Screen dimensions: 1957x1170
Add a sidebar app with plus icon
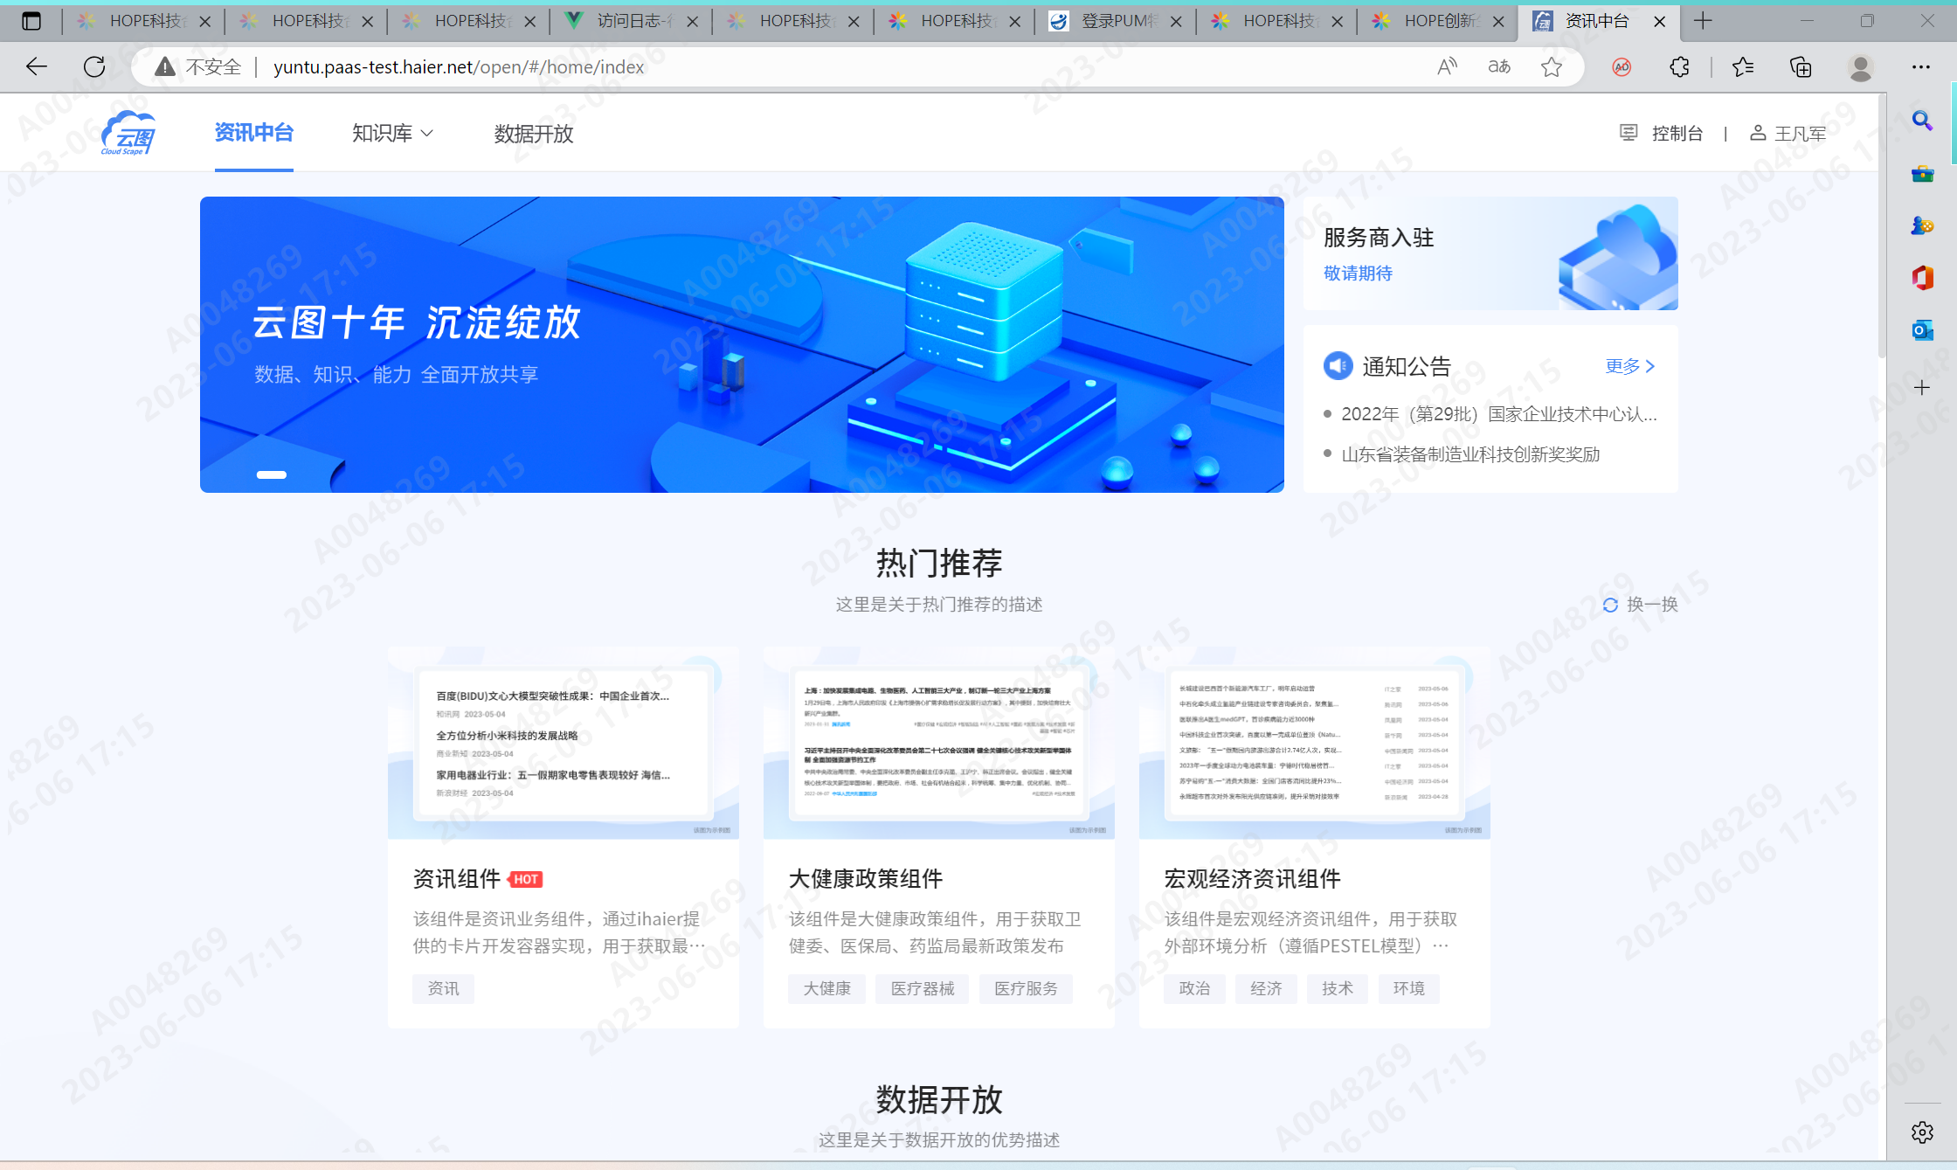tap(1922, 388)
